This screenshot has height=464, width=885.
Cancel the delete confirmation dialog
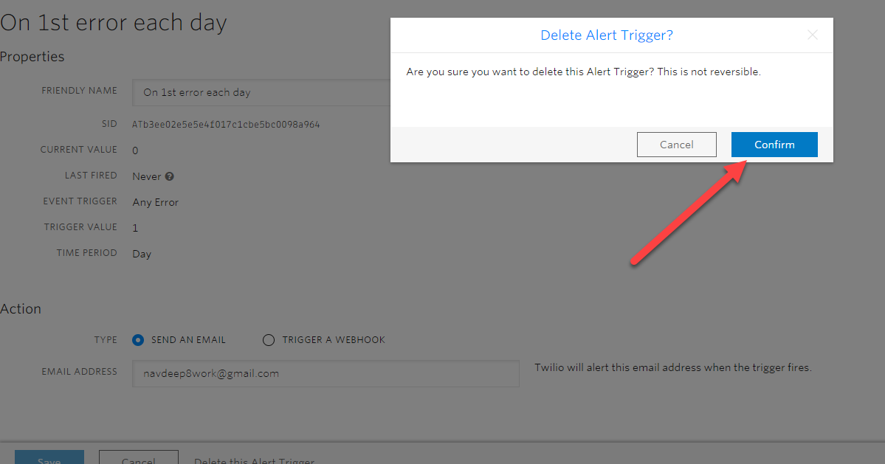tap(676, 145)
